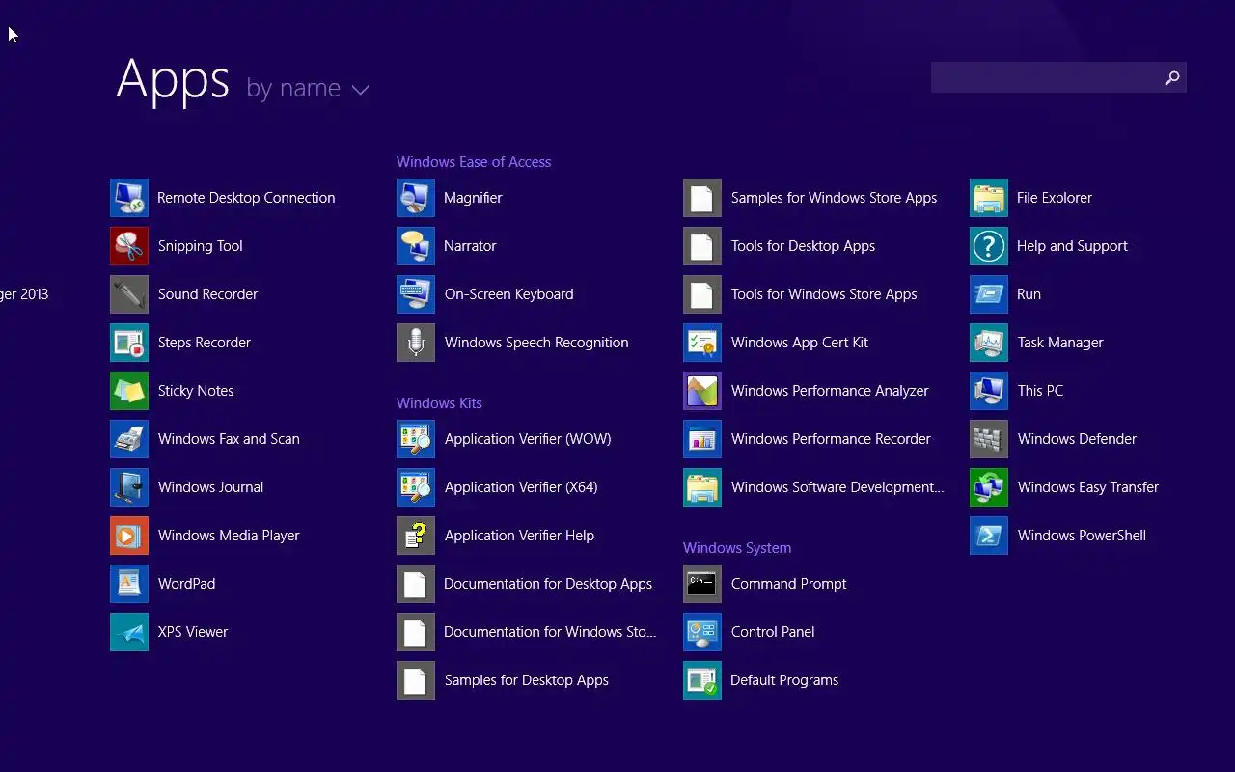
Task: Open Sound Recorder microphone icon
Action: pyautogui.click(x=129, y=294)
